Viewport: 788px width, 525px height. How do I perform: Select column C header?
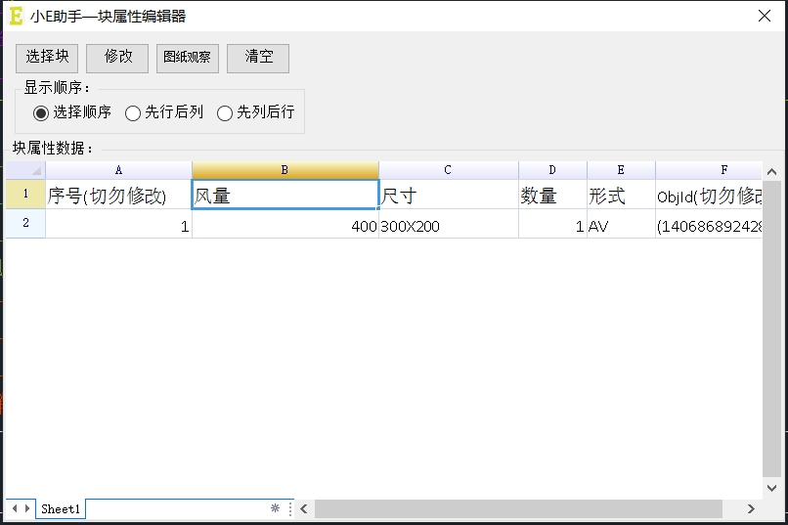(x=449, y=170)
